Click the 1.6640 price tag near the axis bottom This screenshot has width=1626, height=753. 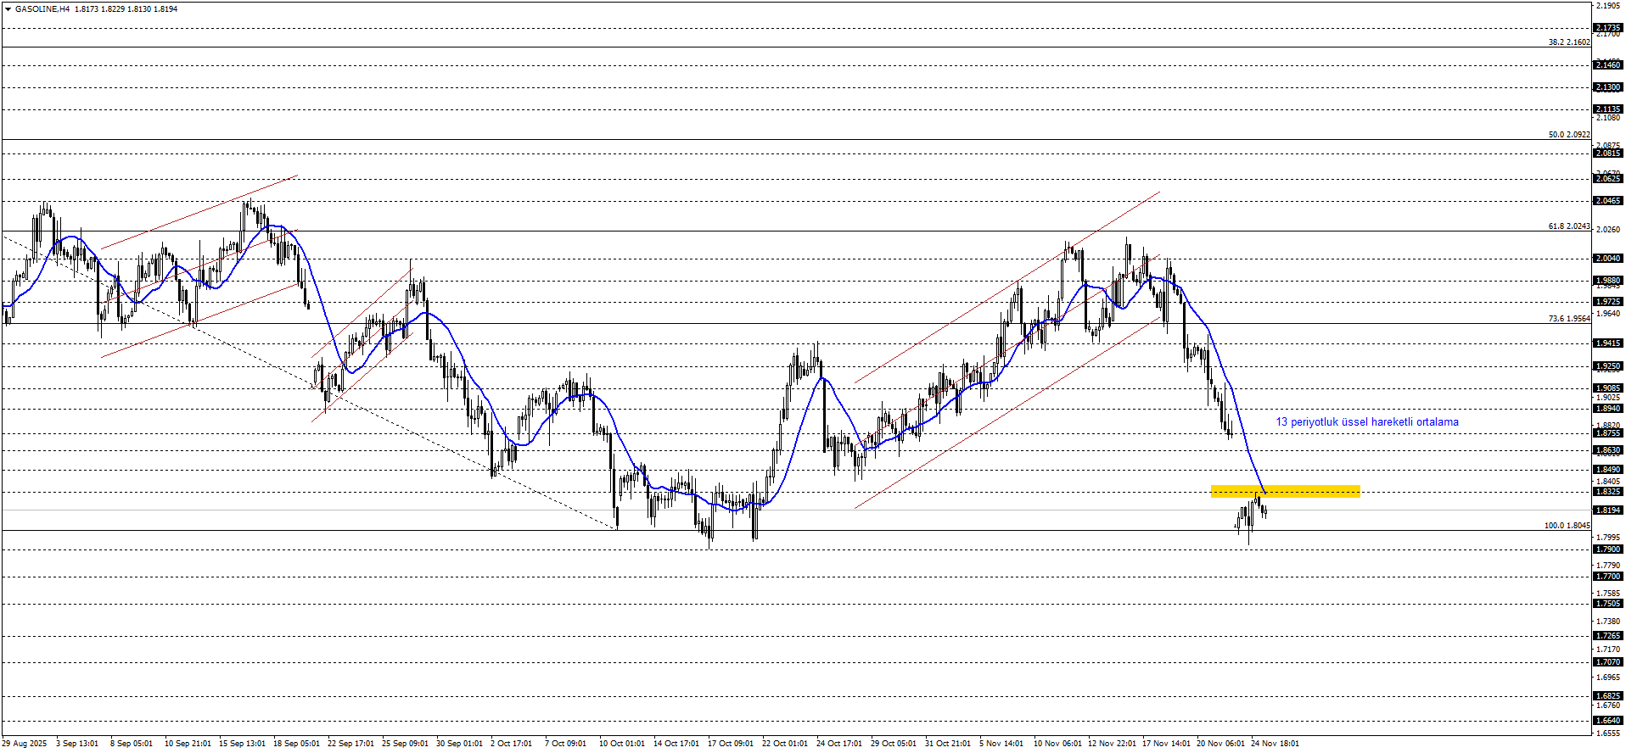(x=1608, y=721)
